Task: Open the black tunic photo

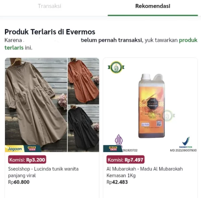Action: pyautogui.click(x=83, y=129)
